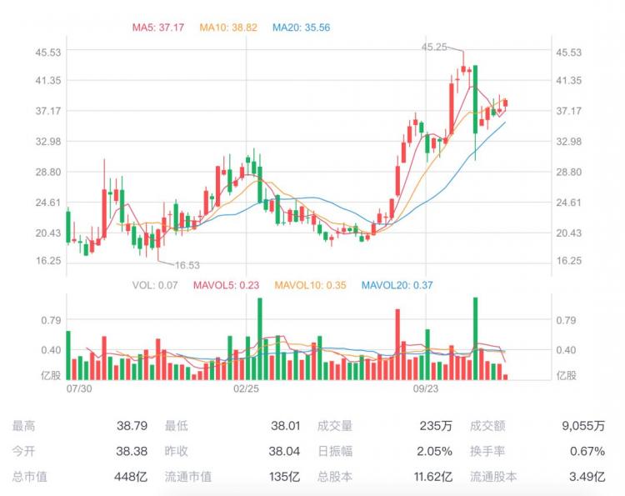Click the 45.25 peak price annotation
The image size is (625, 496).
(x=435, y=48)
